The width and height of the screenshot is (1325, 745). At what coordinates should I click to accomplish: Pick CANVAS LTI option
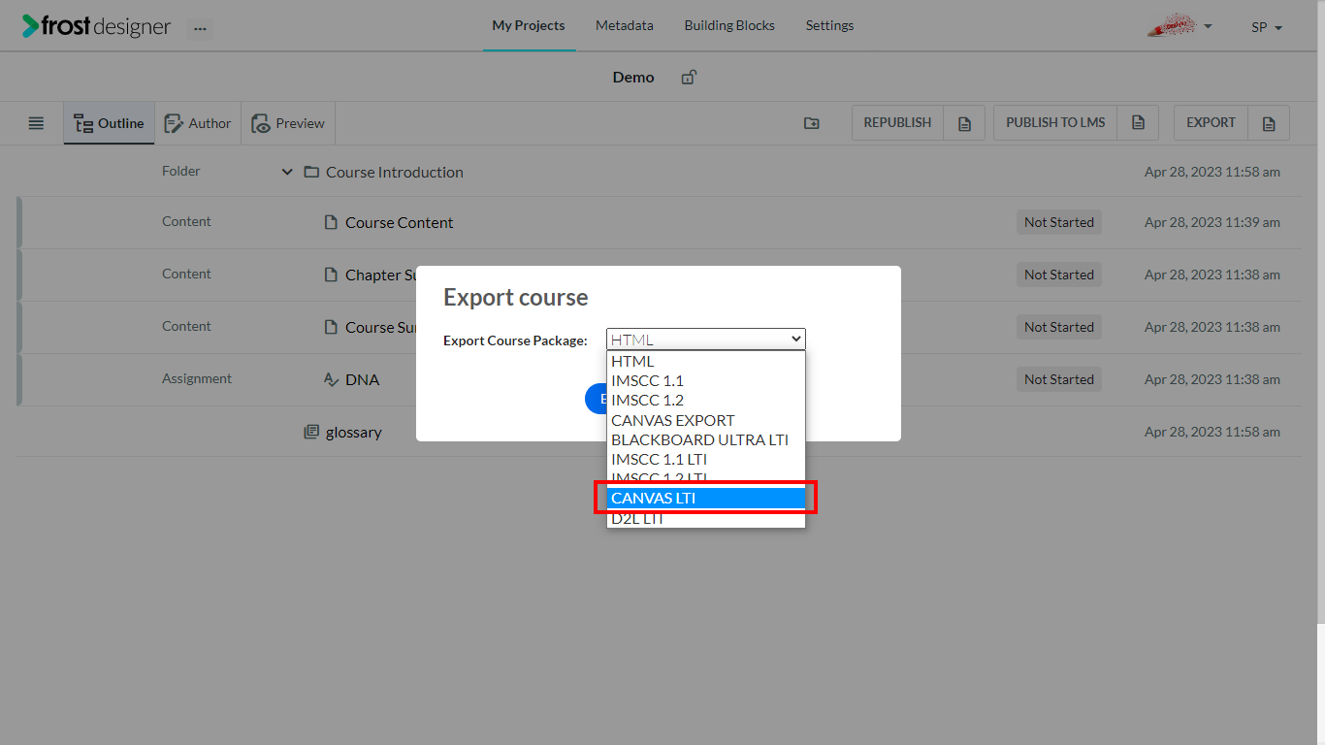pos(706,498)
